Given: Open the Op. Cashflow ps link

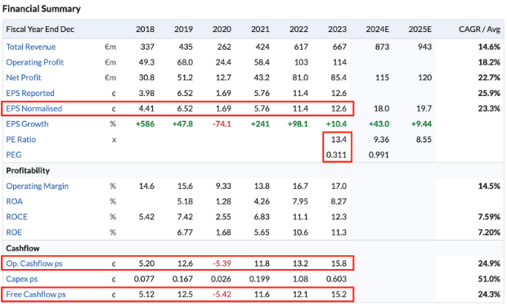Looking at the screenshot, I should pos(34,263).
